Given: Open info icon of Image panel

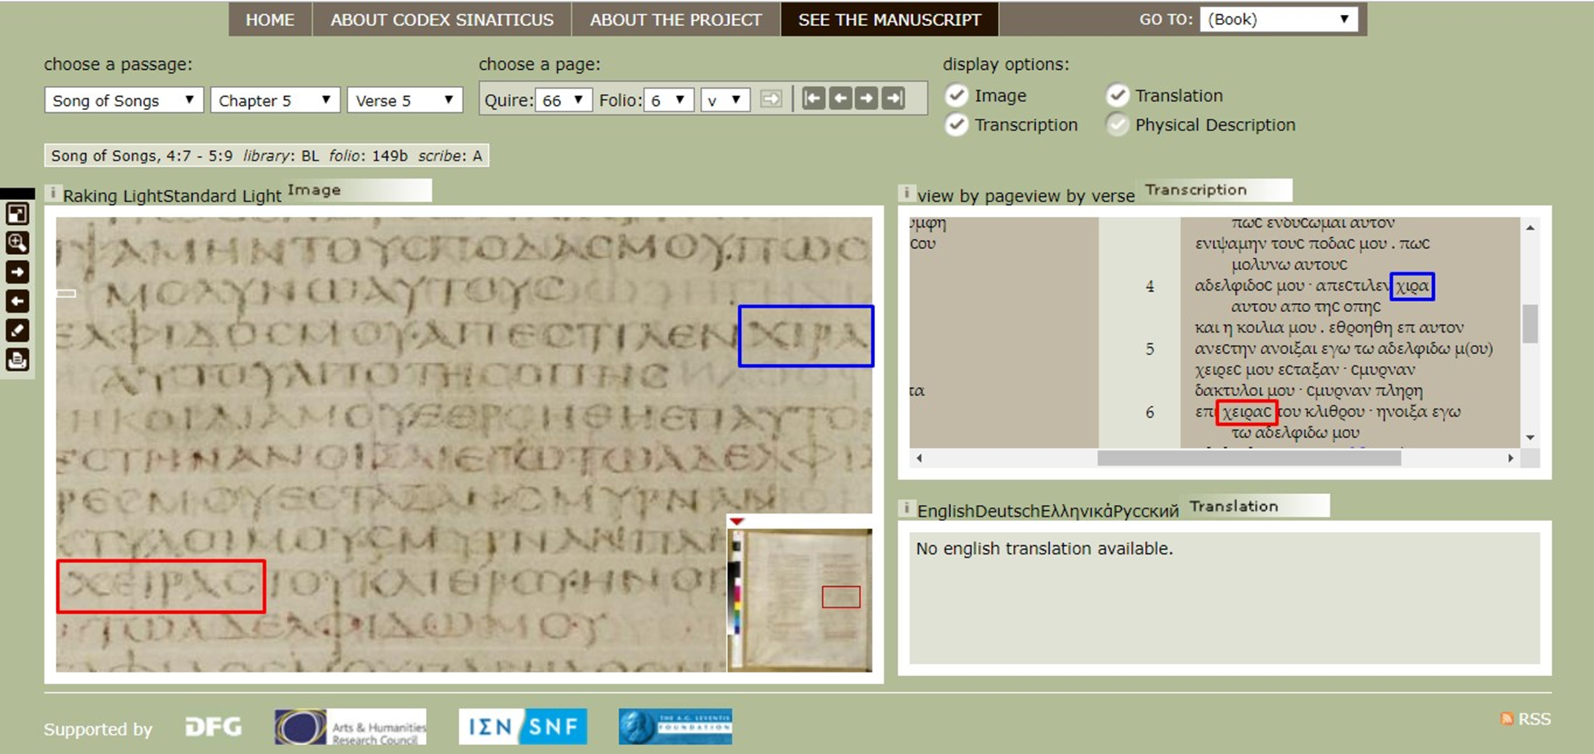Looking at the screenshot, I should coord(53,193).
